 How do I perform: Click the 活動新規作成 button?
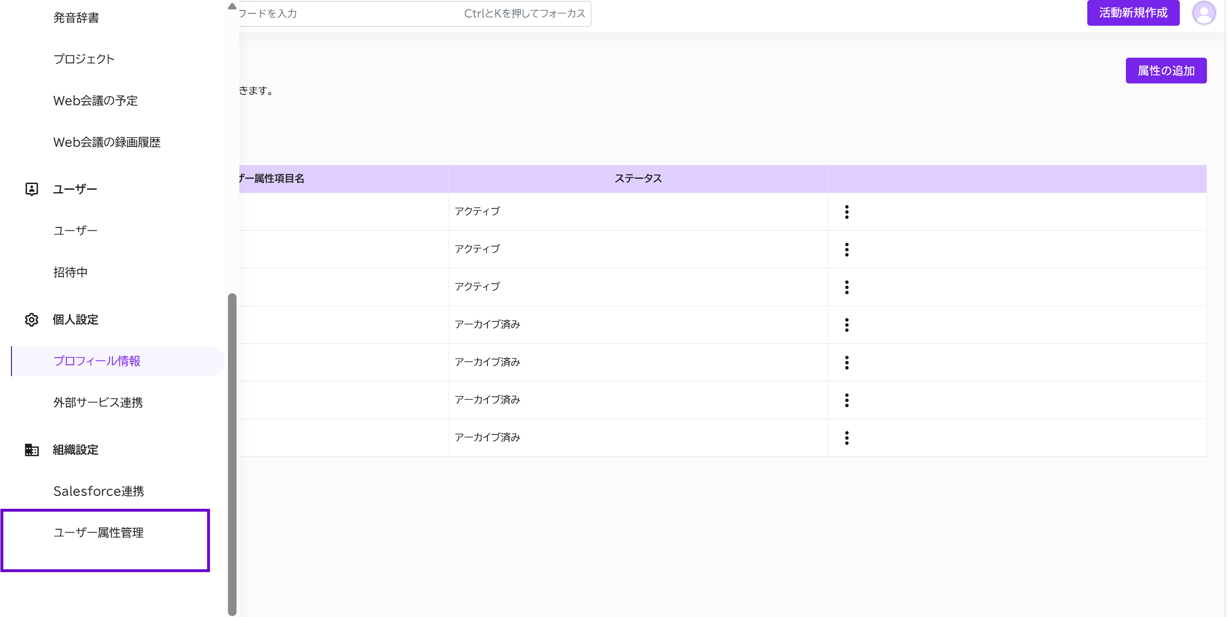coord(1133,13)
